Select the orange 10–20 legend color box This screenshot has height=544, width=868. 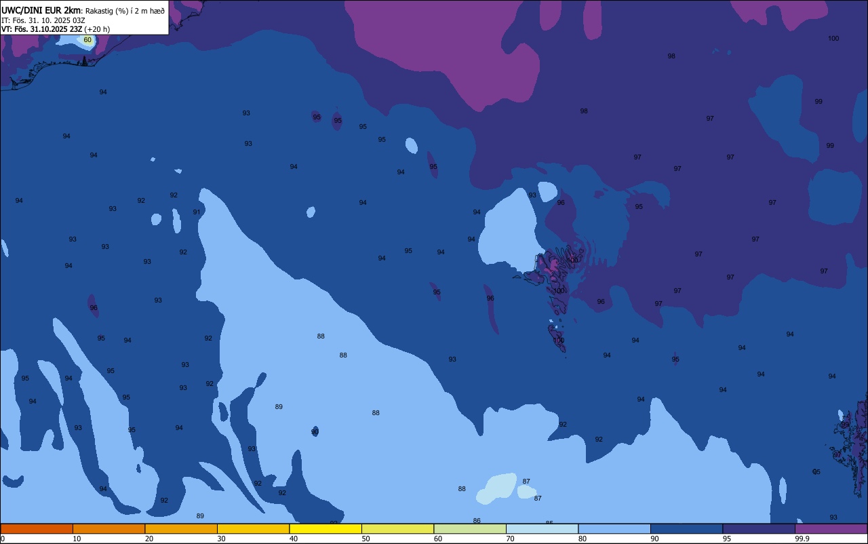(x=108, y=528)
